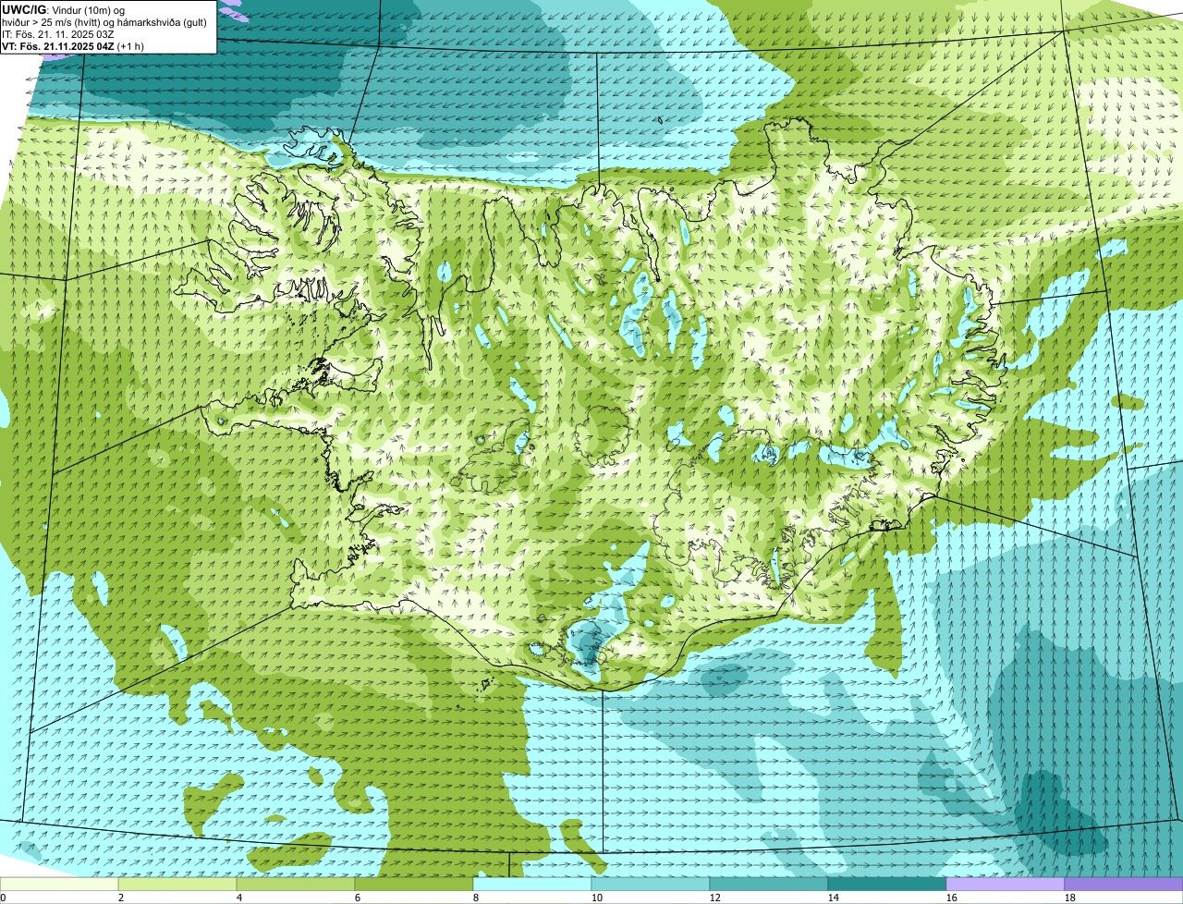This screenshot has height=904, width=1183.
Task: Click the legend scale label "2"
Action: point(121,898)
